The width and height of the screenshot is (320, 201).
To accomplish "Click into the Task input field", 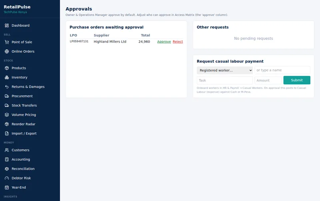I will 225,80.
